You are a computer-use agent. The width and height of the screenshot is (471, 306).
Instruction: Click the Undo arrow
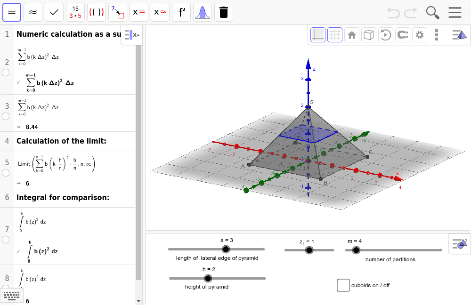click(x=393, y=13)
